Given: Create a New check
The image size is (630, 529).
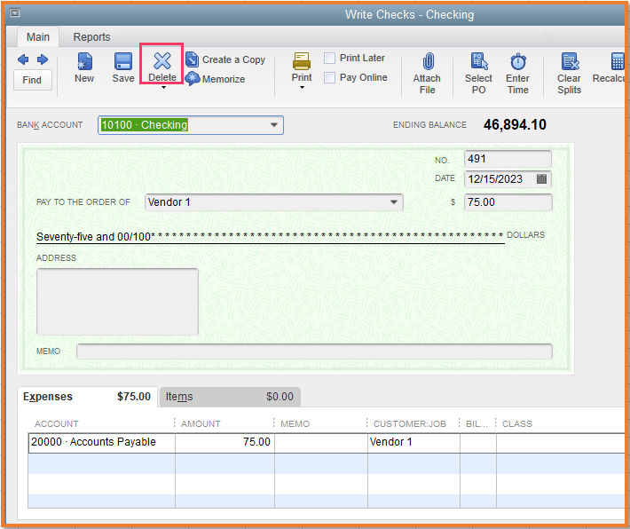Looking at the screenshot, I should tap(84, 68).
